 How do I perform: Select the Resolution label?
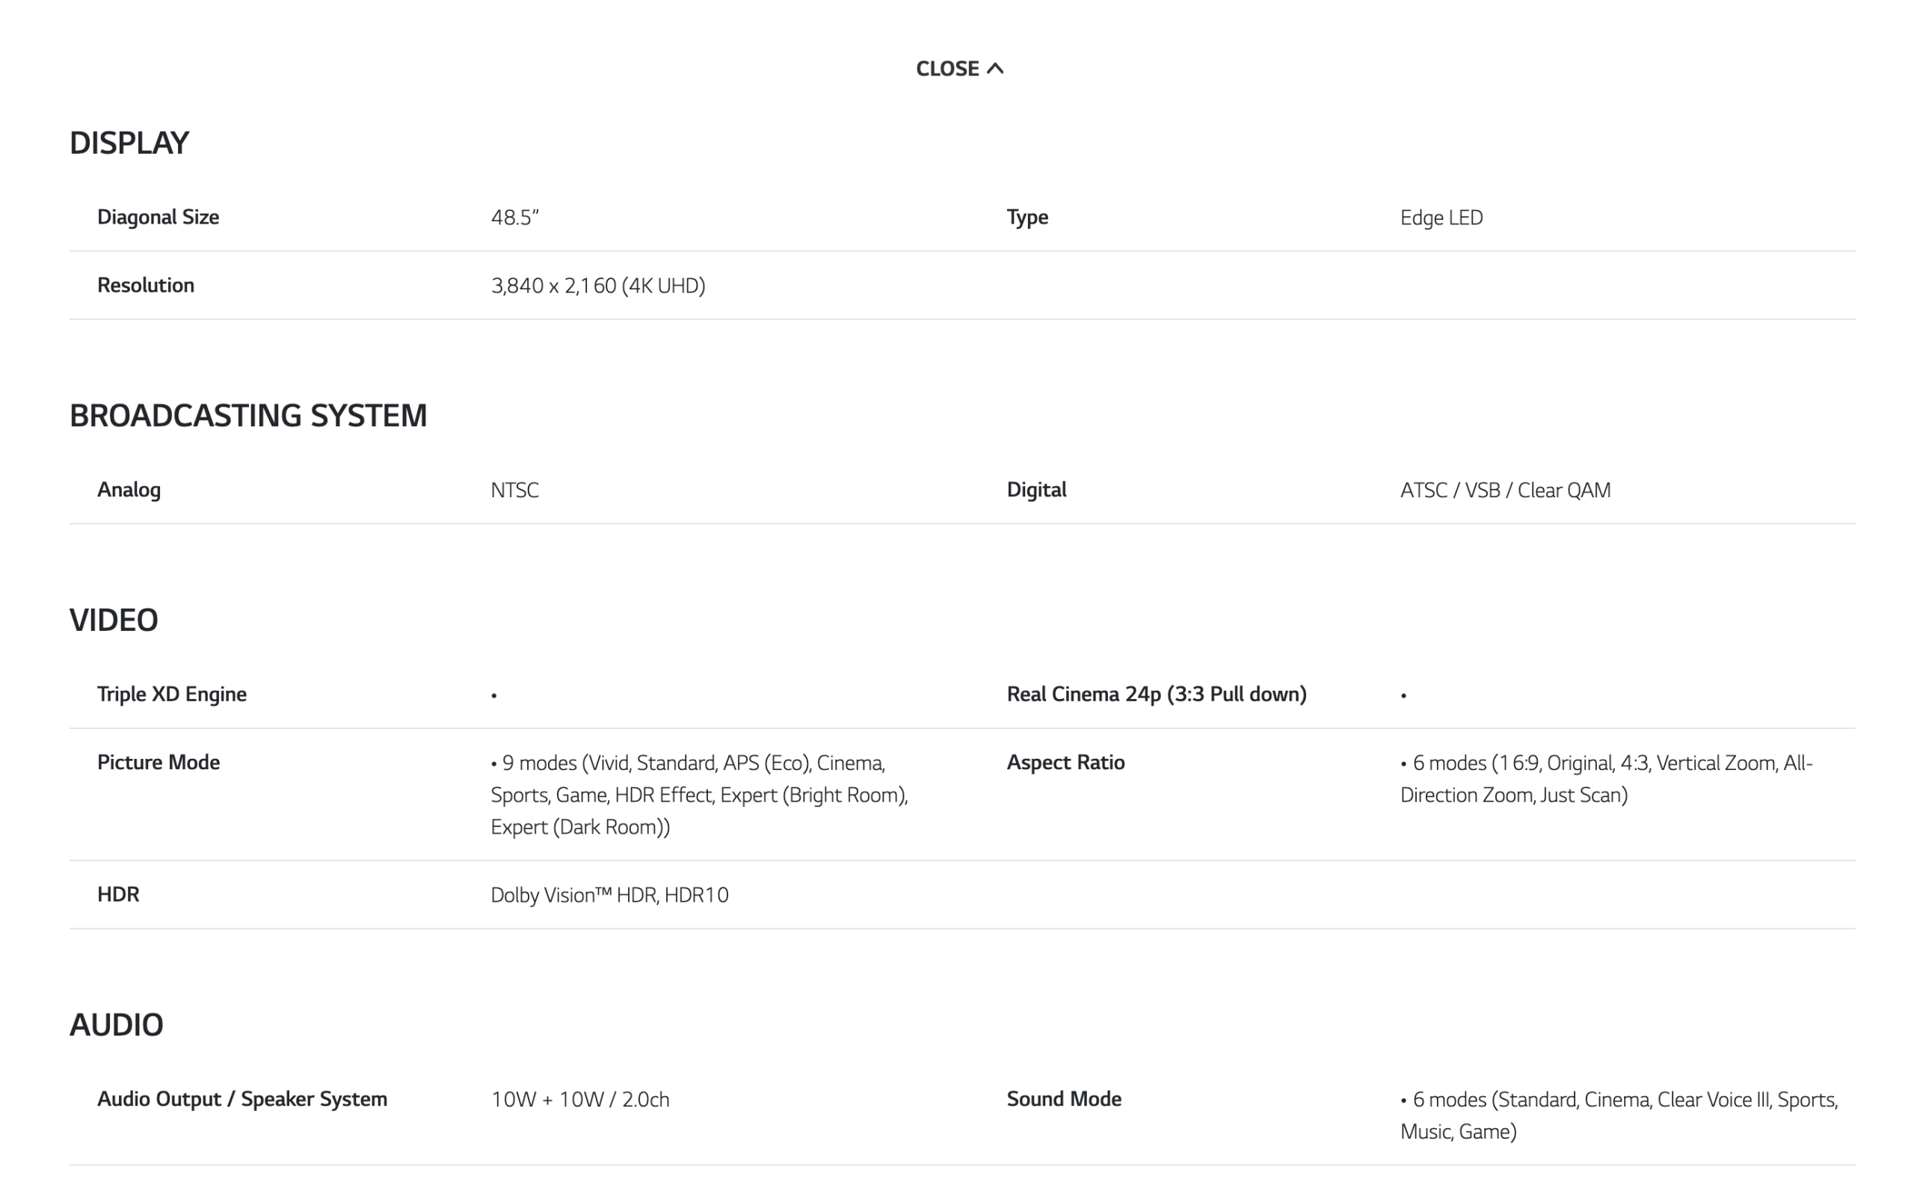click(x=145, y=285)
